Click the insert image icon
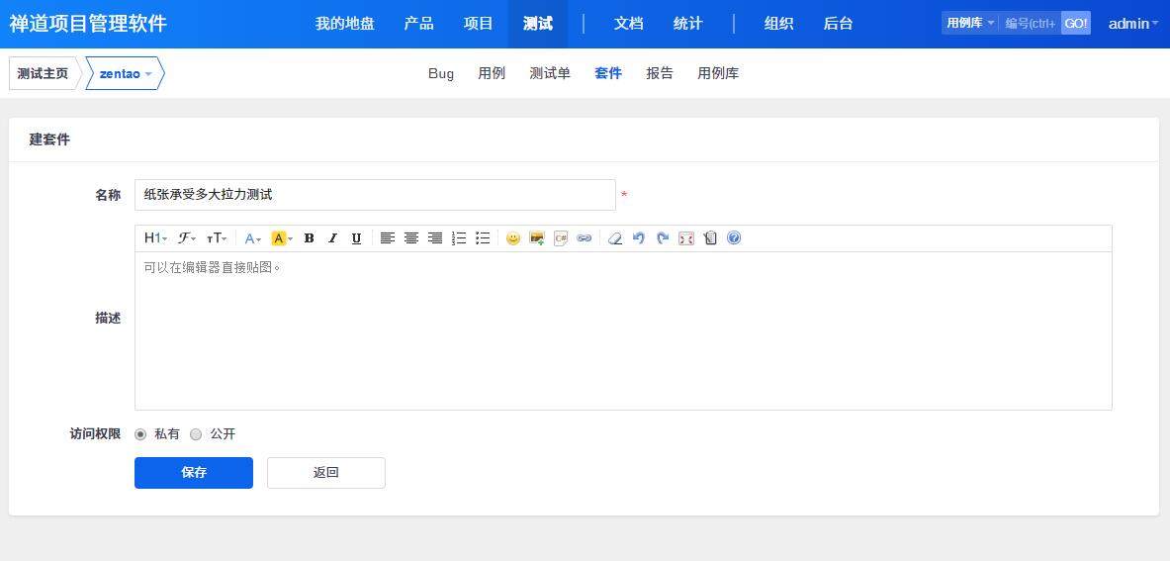1170x561 pixels. click(x=537, y=238)
